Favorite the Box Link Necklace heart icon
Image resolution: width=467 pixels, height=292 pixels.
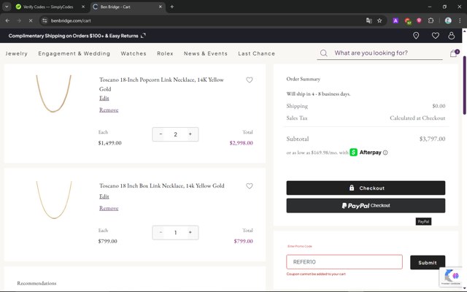coord(250,186)
